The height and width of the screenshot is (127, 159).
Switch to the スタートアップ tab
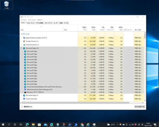point(48,23)
